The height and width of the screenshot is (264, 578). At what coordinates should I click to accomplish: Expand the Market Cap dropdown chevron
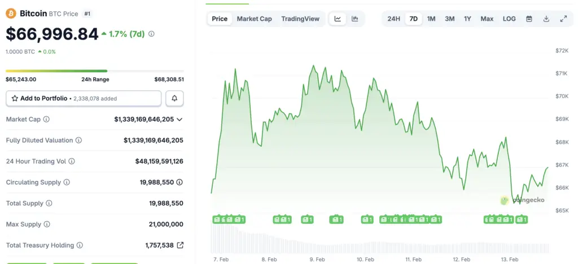179,120
